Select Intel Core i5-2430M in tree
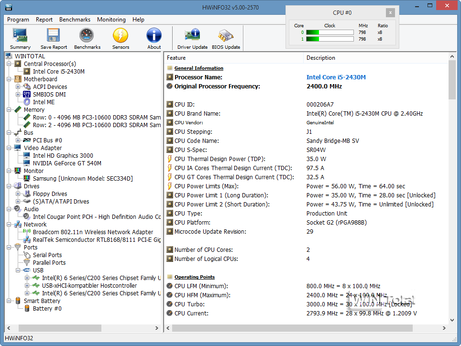The height and width of the screenshot is (346, 461). (x=58, y=72)
